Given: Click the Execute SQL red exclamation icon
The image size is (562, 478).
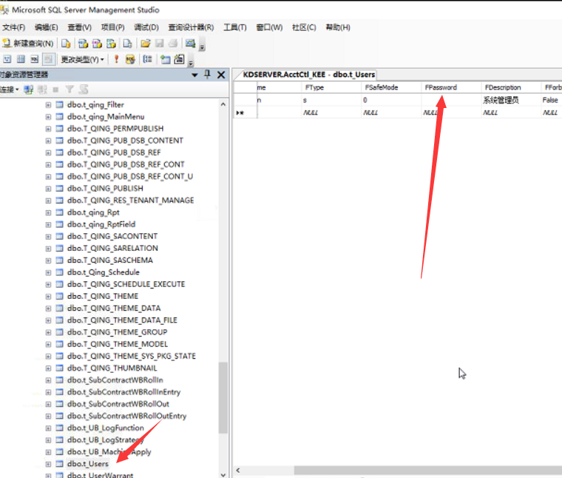Looking at the screenshot, I should (116, 59).
